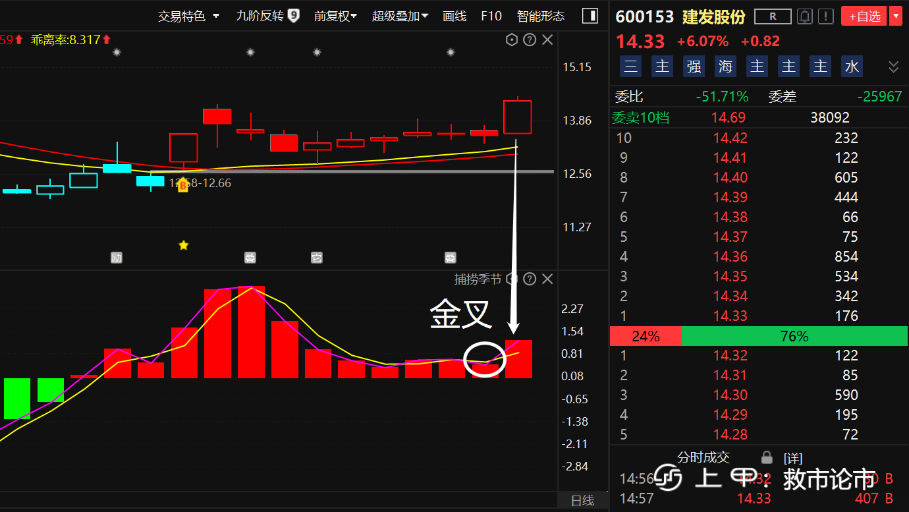Click the yellow B buy signal marker
The height and width of the screenshot is (512, 909).
(183, 185)
